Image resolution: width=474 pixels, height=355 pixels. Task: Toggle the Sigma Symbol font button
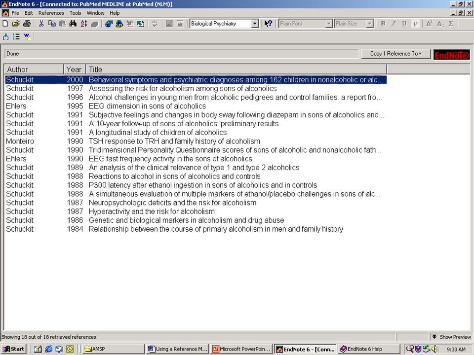coord(451,24)
